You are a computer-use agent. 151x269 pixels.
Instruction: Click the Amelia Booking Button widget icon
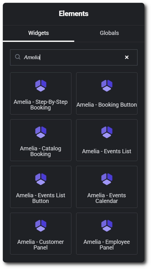coord(107,86)
